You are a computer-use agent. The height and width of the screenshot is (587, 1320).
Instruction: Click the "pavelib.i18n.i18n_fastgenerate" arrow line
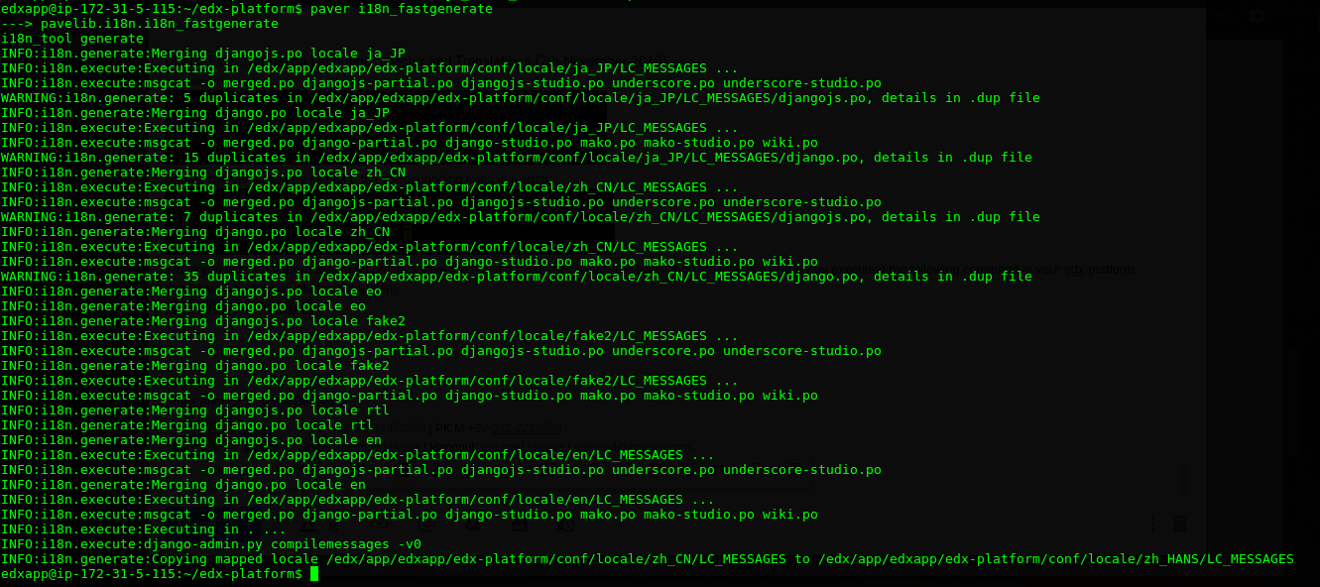tap(139, 24)
